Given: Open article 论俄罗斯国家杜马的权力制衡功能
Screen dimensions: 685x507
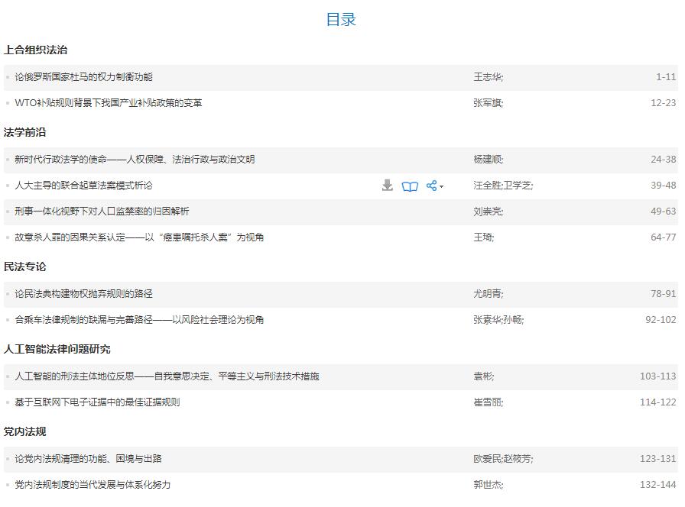Looking at the screenshot, I should coord(83,77).
